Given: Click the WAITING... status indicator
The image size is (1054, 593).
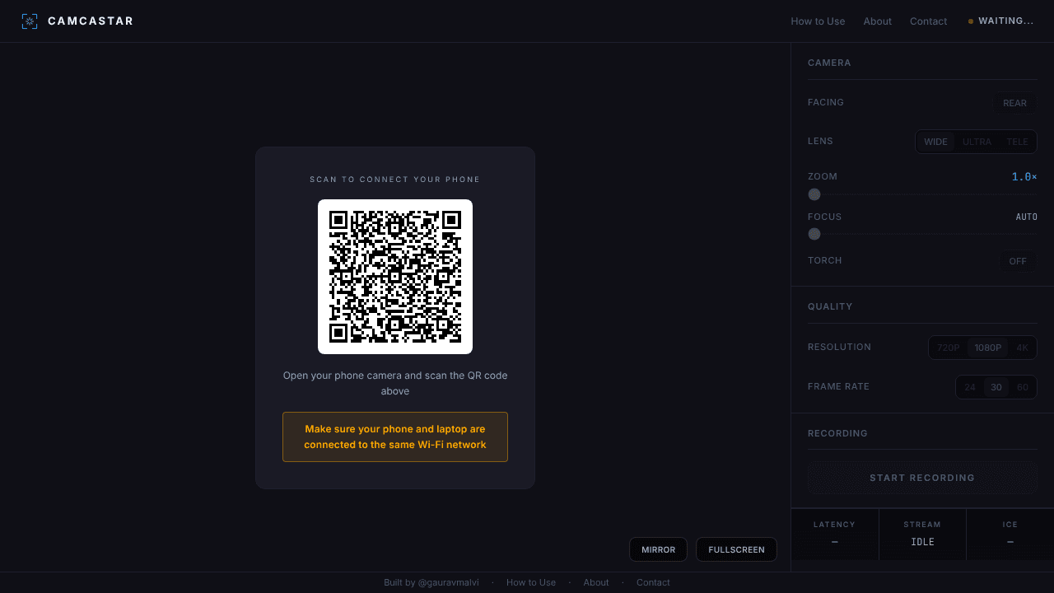Looking at the screenshot, I should (1000, 21).
